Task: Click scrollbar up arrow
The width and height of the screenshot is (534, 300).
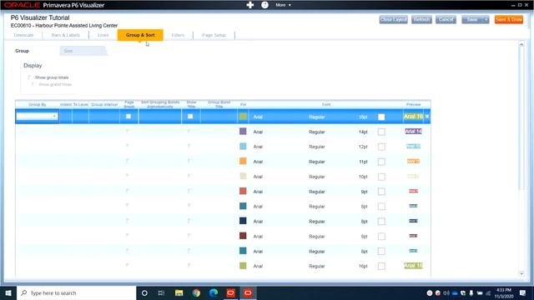Action: pos(521,44)
